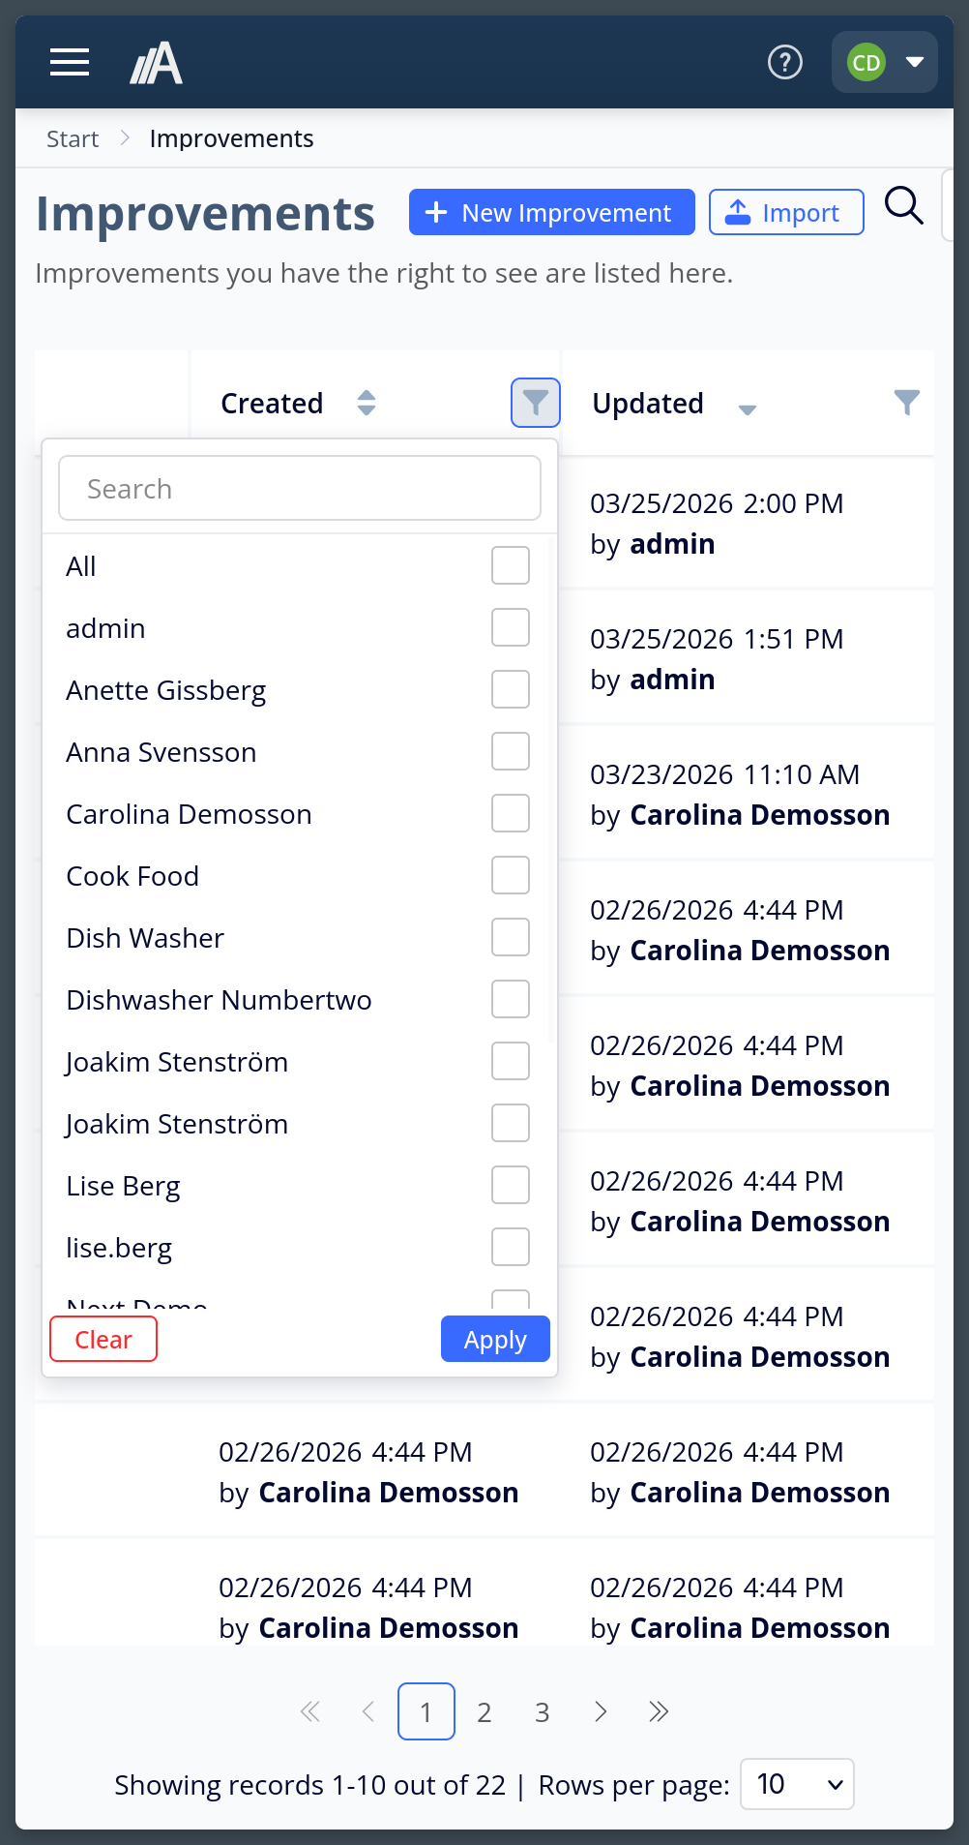
Task: Click the search magnifier icon
Action: click(903, 205)
